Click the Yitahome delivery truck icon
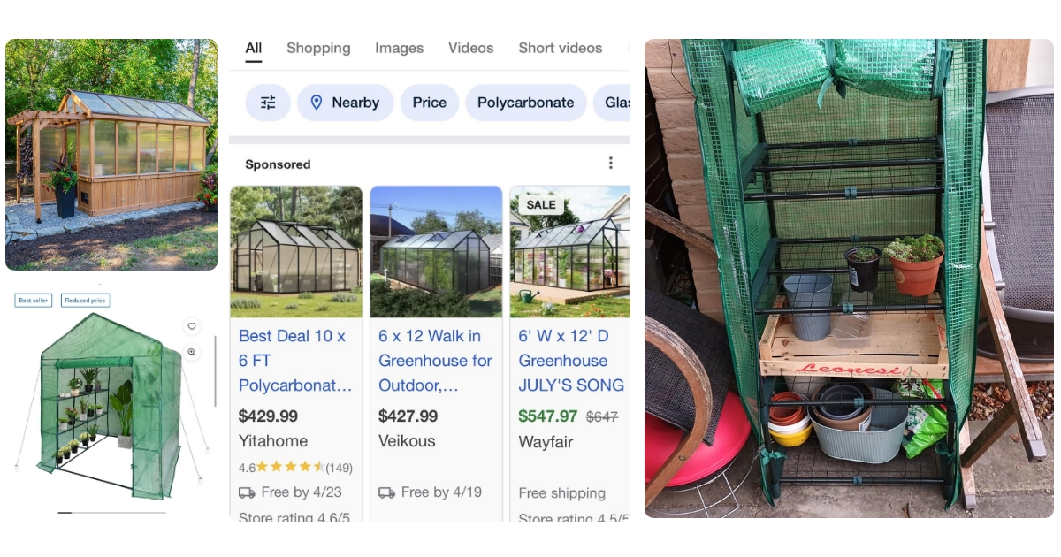The image size is (1061, 557). pyautogui.click(x=247, y=492)
